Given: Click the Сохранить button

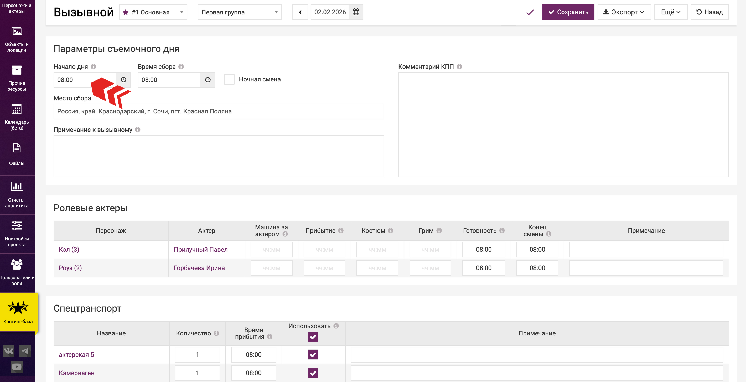Looking at the screenshot, I should 568,12.
